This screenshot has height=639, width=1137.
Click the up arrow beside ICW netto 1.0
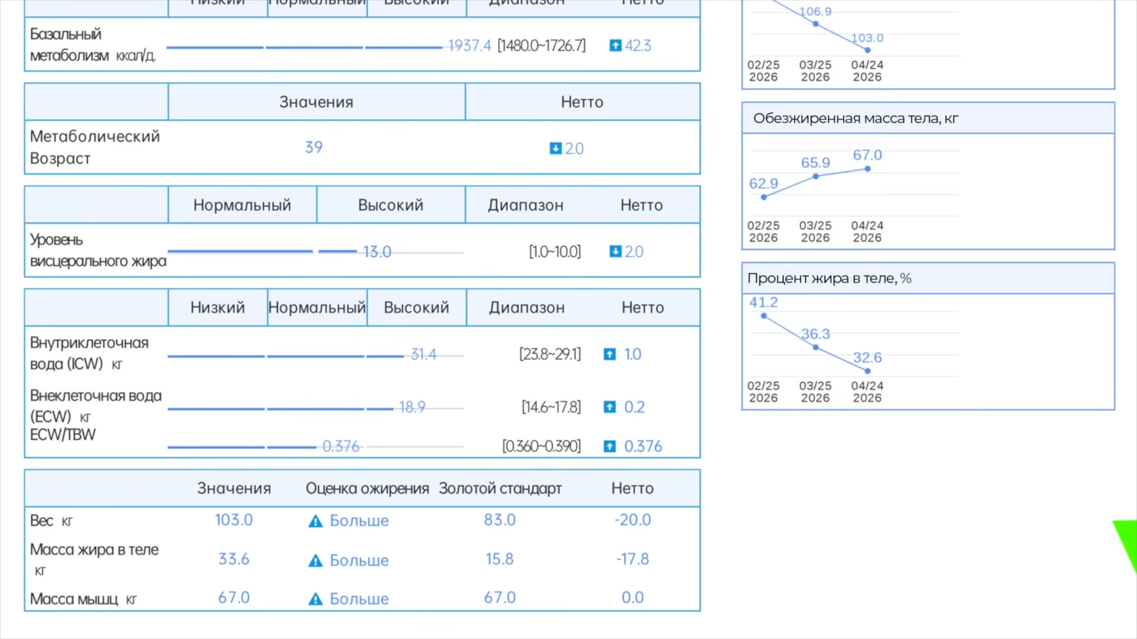(x=609, y=354)
